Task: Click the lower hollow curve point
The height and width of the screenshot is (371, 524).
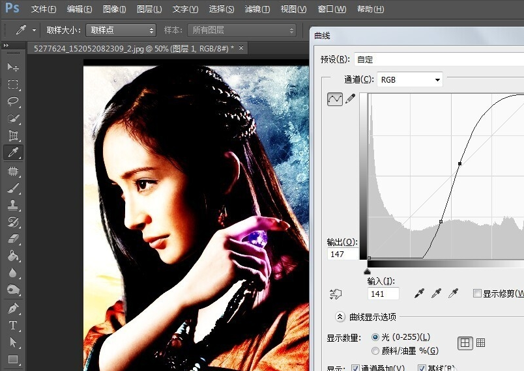Action: click(441, 221)
